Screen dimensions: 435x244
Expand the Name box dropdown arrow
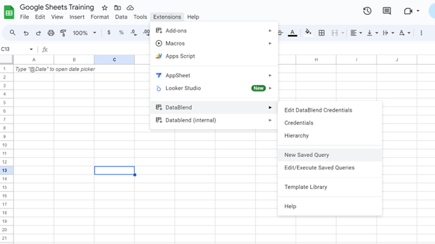pyautogui.click(x=31, y=49)
